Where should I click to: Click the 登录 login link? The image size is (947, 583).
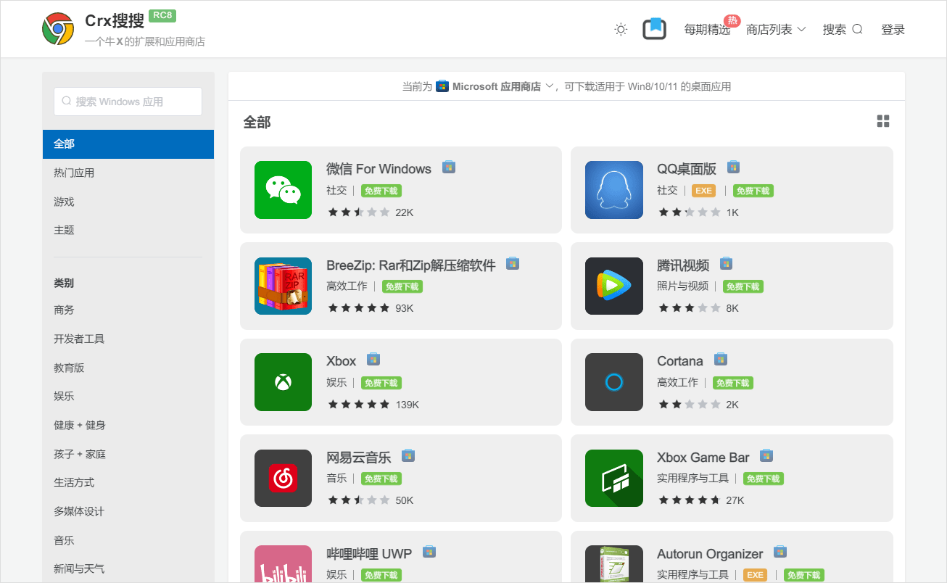tap(893, 30)
